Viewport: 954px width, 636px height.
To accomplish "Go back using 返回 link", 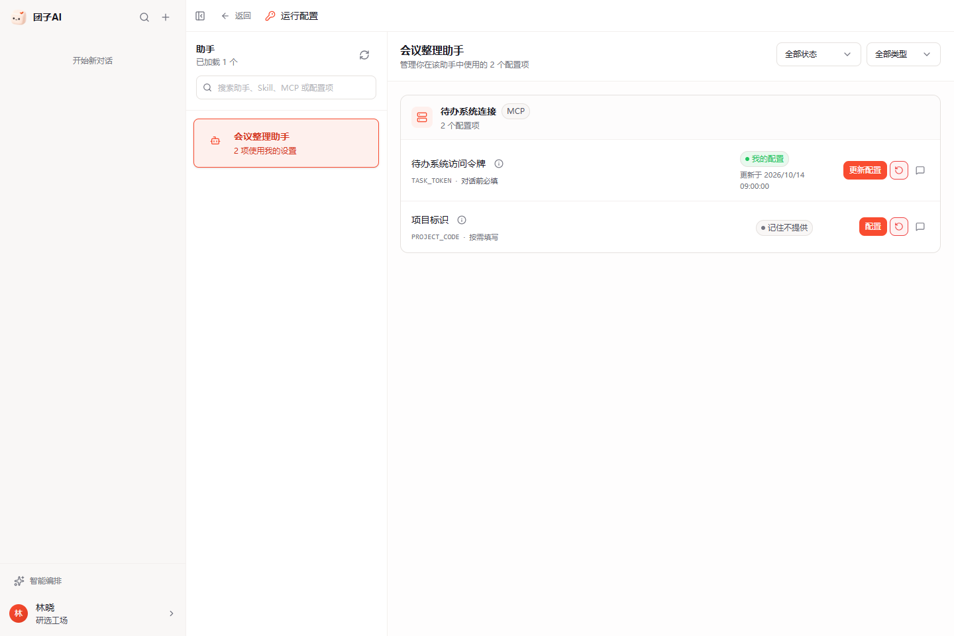I will point(236,16).
